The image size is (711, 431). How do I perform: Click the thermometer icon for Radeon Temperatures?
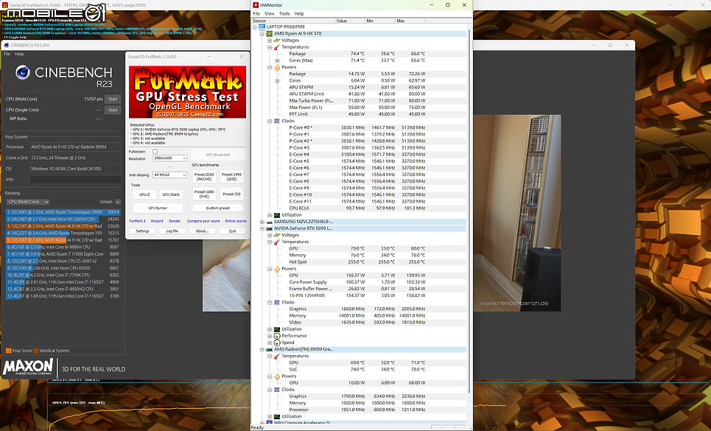coord(276,357)
